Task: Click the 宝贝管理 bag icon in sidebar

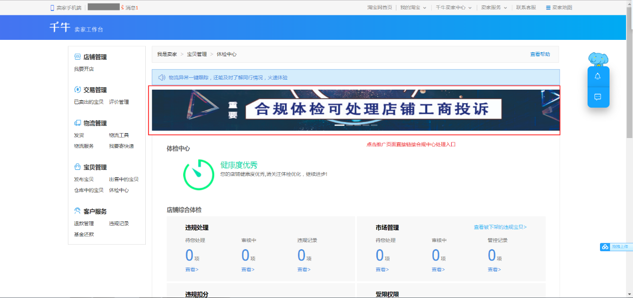Action: click(77, 167)
